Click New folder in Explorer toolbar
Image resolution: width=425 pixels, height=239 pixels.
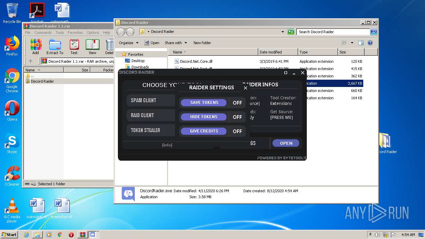[x=202, y=43]
